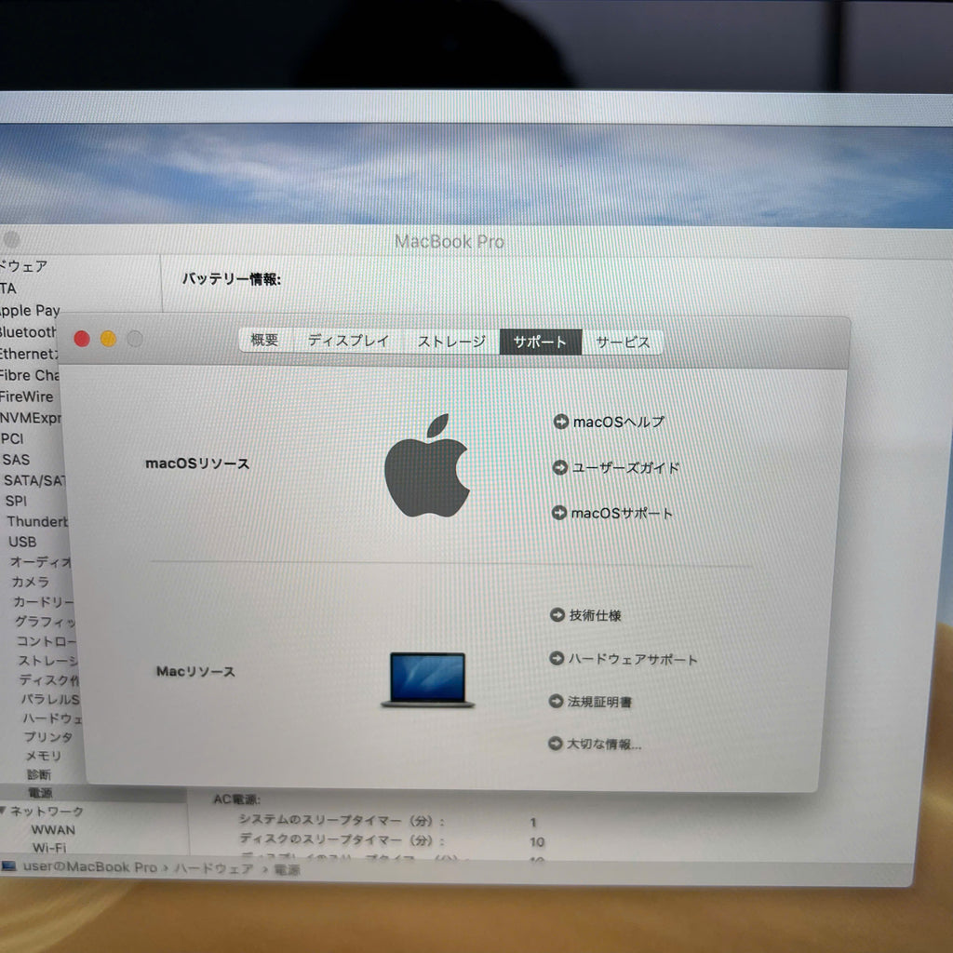Open the macOSサポート link

click(622, 514)
